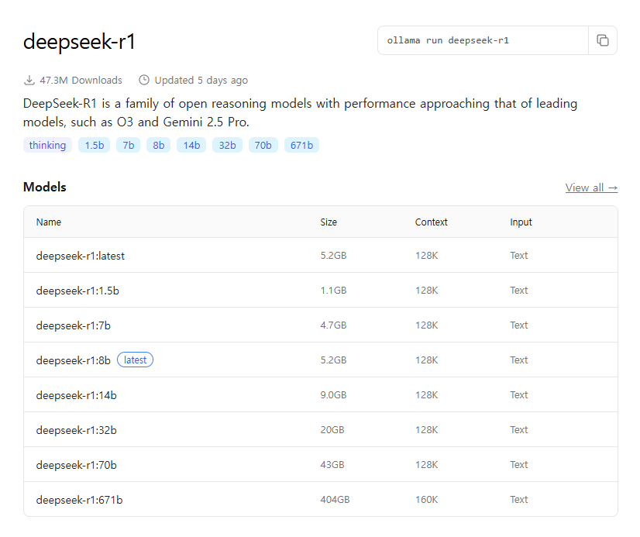The height and width of the screenshot is (537, 640).
Task: Select the thinking tag
Action: (47, 145)
